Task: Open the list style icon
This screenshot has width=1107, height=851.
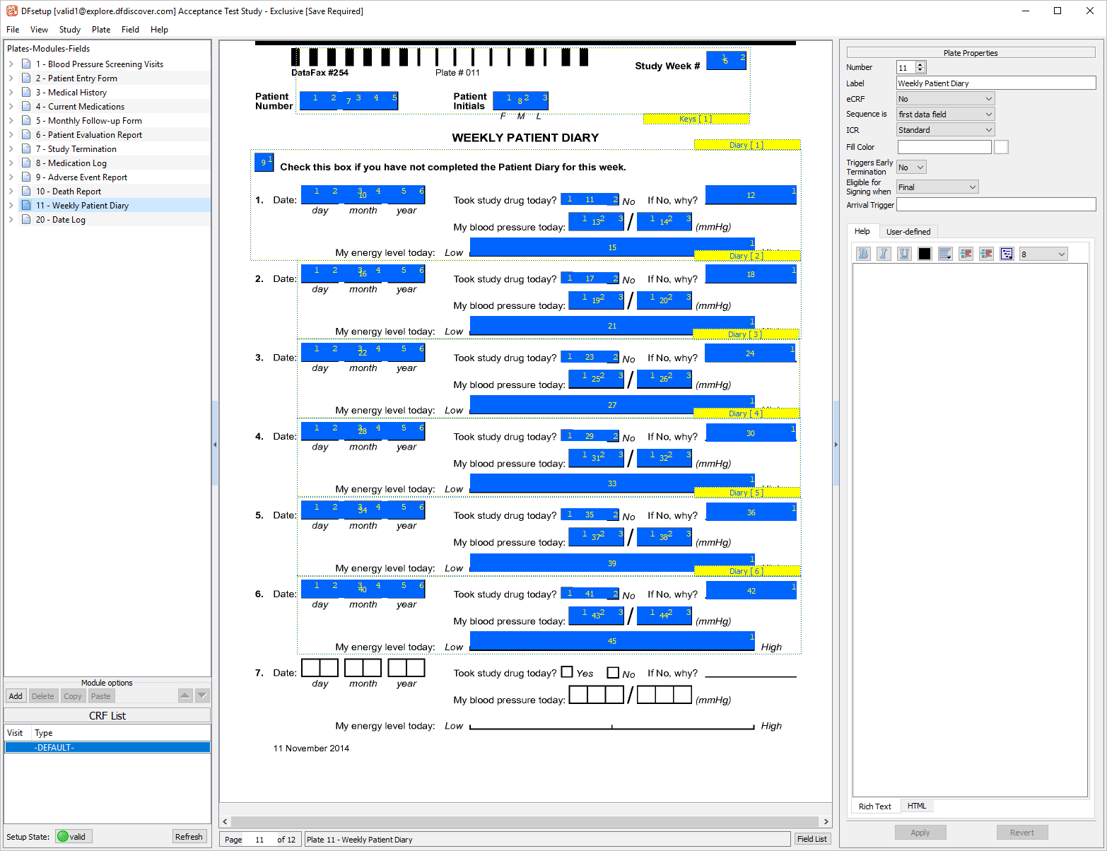Action: pos(1007,254)
